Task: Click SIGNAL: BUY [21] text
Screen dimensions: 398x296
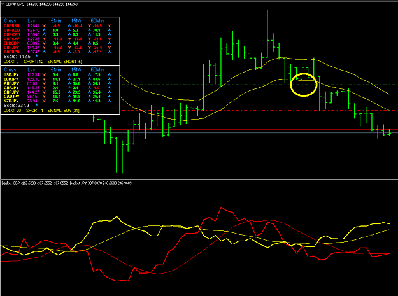Action: (64, 111)
